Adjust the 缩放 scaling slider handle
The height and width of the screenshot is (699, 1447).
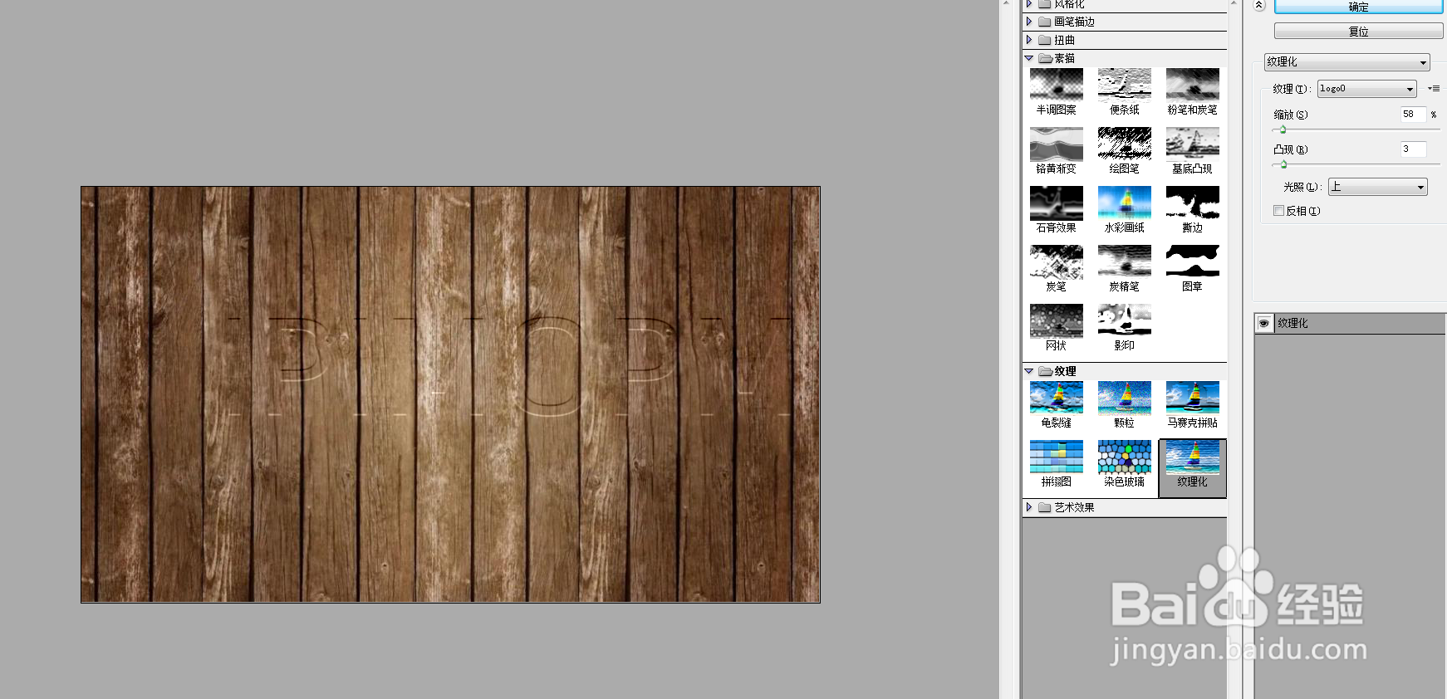[1283, 130]
